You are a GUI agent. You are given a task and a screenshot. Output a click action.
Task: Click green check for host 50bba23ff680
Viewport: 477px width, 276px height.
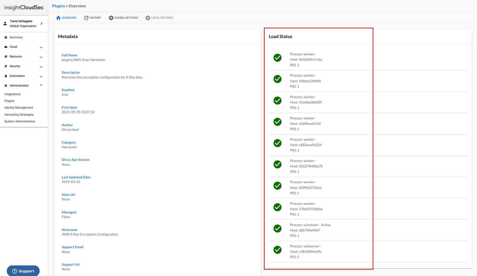[278, 79]
